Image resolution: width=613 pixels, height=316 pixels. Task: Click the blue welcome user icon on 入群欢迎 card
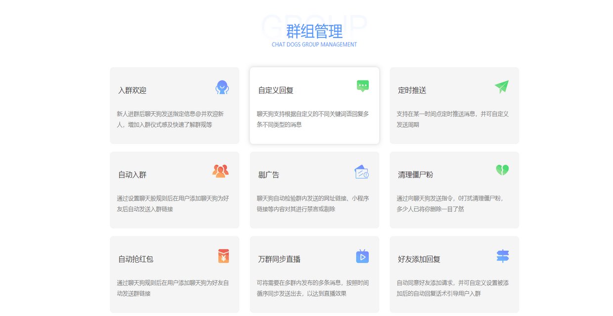pos(222,87)
